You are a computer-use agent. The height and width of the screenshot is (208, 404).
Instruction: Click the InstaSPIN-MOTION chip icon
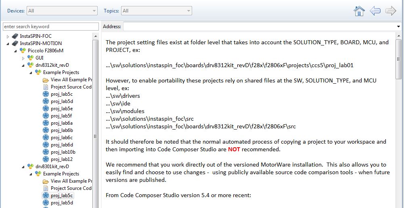point(15,43)
